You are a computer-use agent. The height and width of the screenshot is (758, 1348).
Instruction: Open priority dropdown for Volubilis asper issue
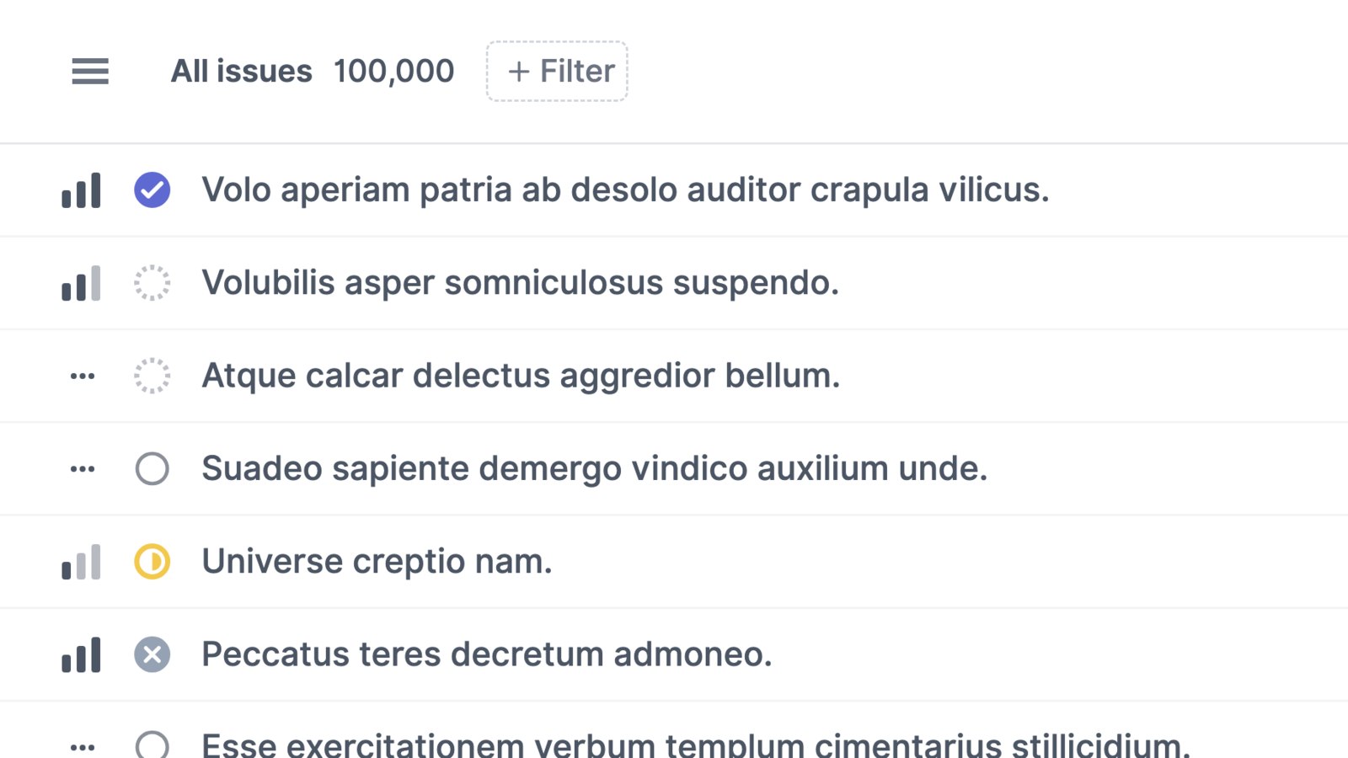pyautogui.click(x=81, y=284)
